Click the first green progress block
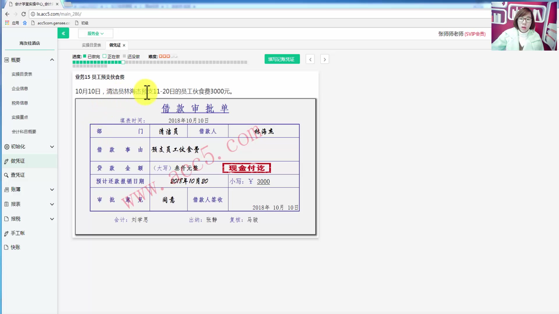 (x=74, y=62)
